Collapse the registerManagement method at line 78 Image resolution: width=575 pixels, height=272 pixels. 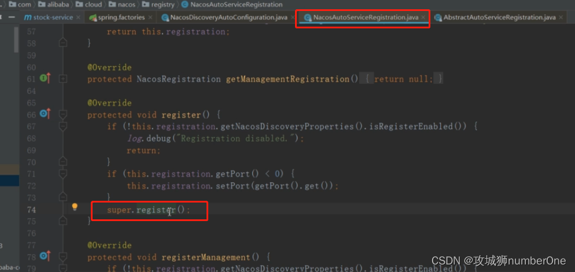pos(63,256)
